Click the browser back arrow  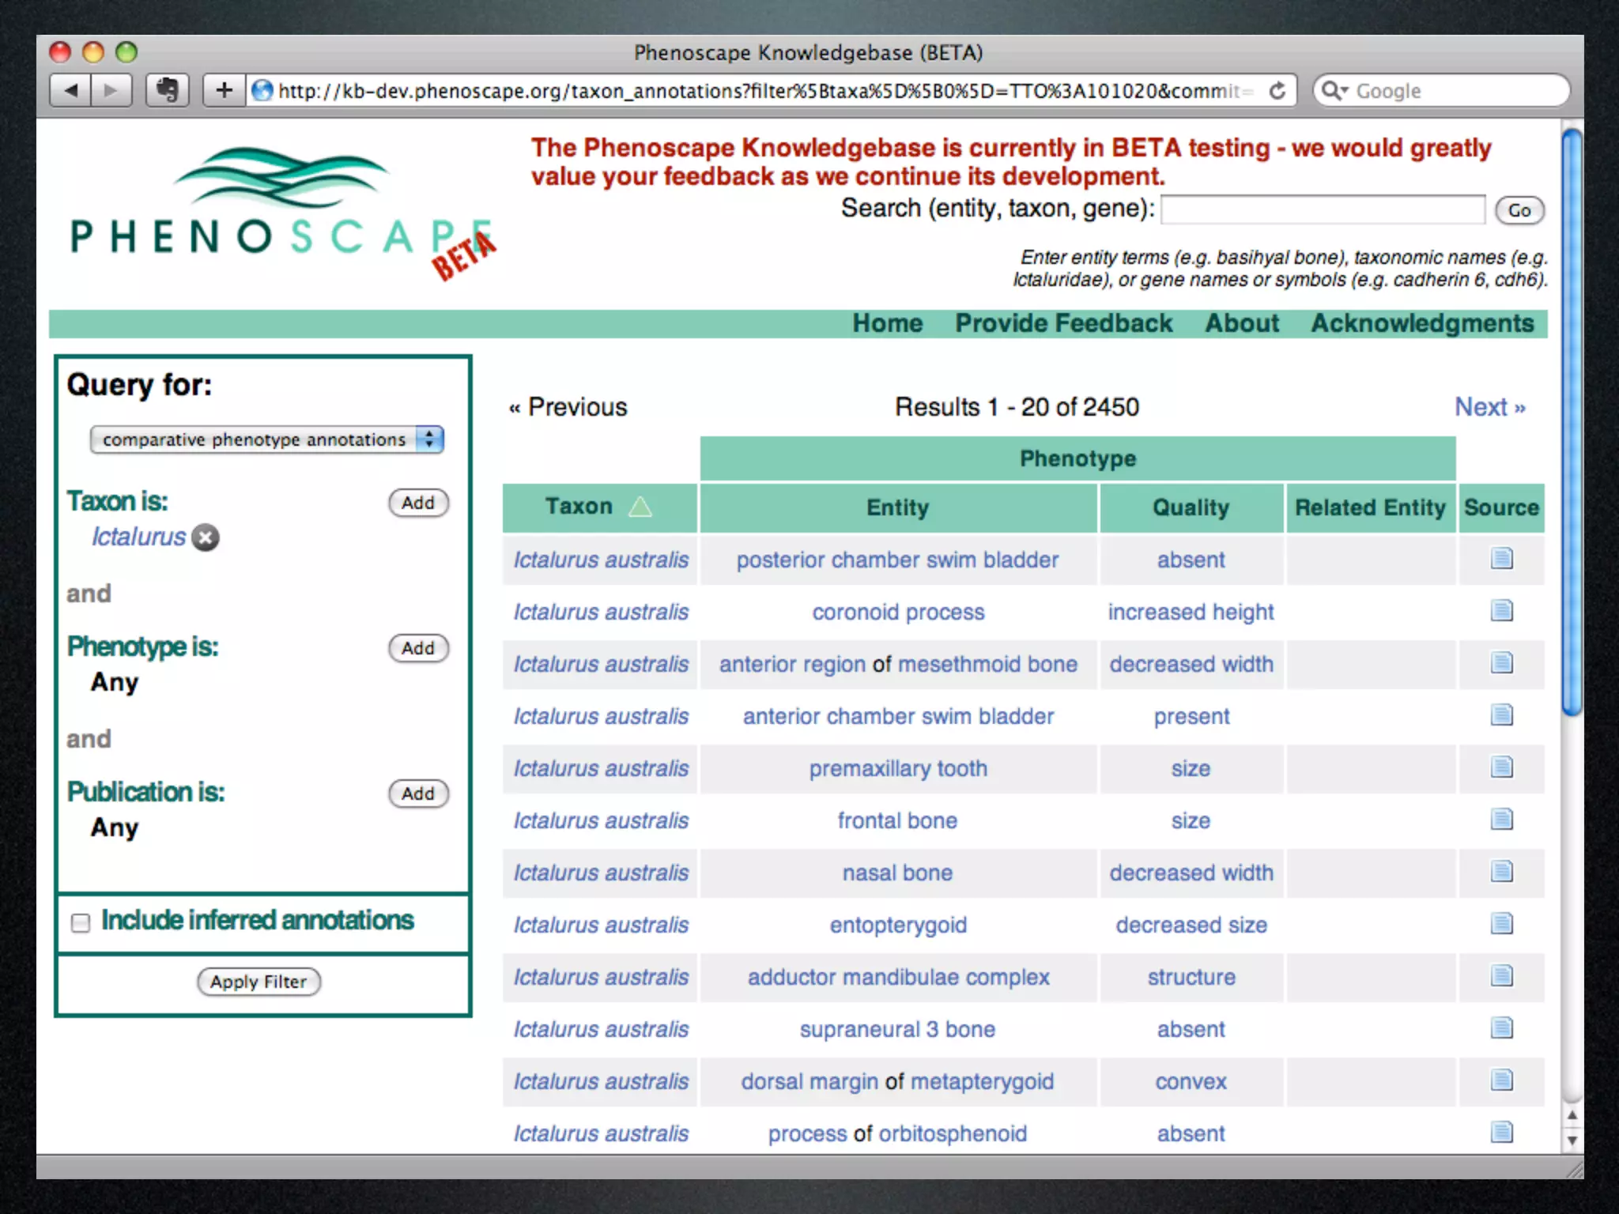[70, 91]
